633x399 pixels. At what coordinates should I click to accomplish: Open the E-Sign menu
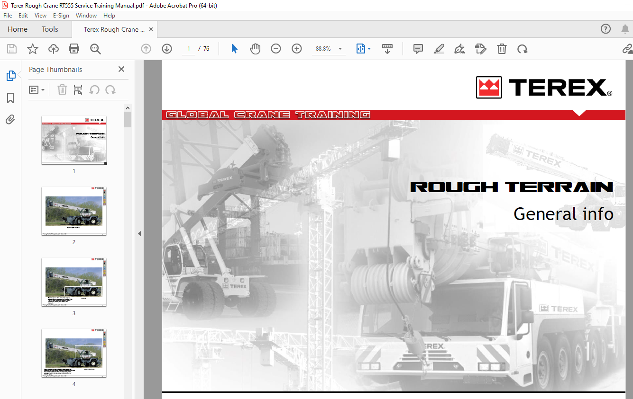[x=61, y=16]
